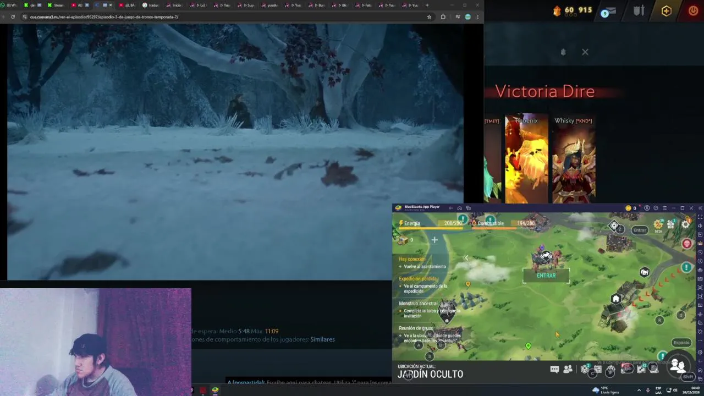Click the home base hexagon icon on map

tap(615, 299)
